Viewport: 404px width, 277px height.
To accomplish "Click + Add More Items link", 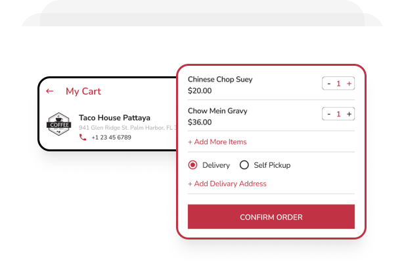I will click(217, 141).
